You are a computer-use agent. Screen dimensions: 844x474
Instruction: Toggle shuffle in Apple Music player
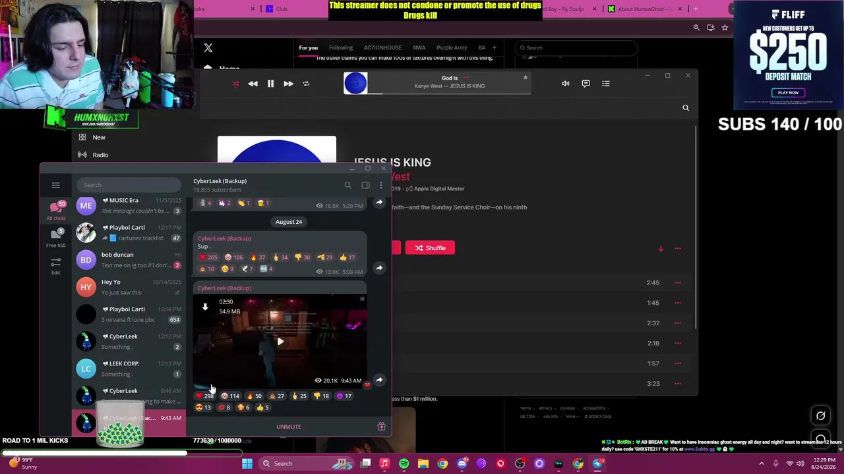click(x=235, y=84)
